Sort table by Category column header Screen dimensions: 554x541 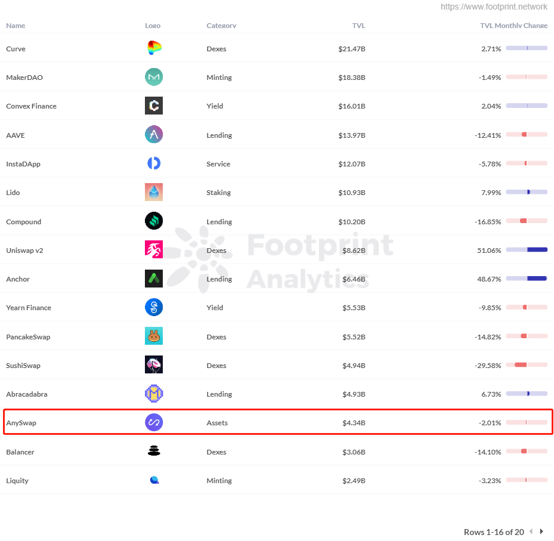[x=221, y=26]
